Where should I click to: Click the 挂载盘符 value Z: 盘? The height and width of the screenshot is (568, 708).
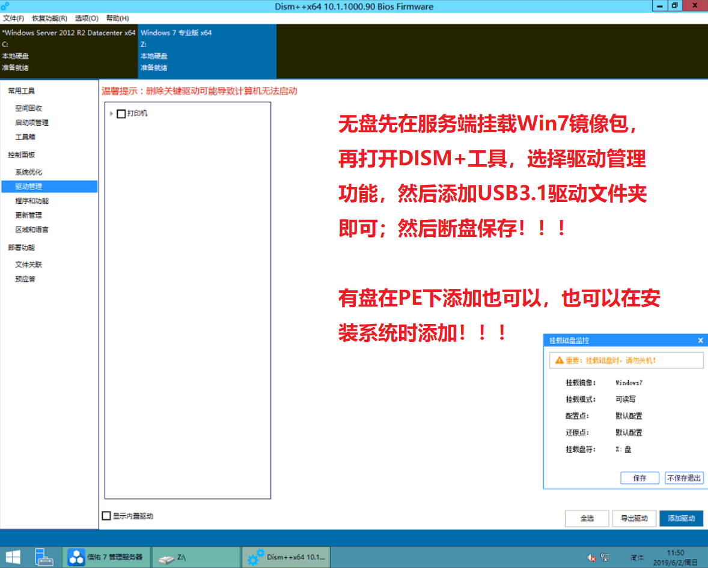[x=623, y=449]
